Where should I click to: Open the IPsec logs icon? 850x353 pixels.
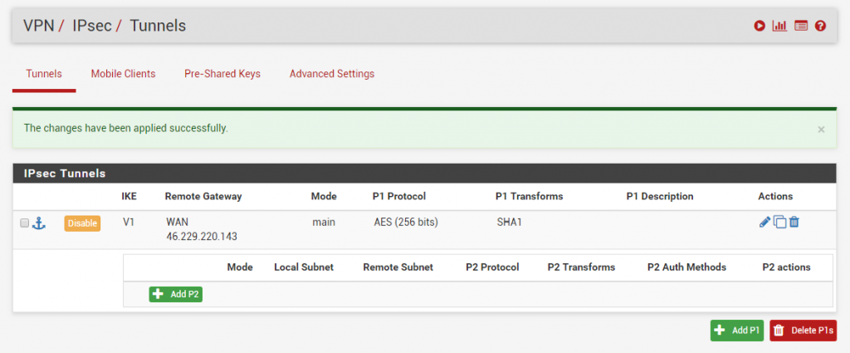click(800, 26)
